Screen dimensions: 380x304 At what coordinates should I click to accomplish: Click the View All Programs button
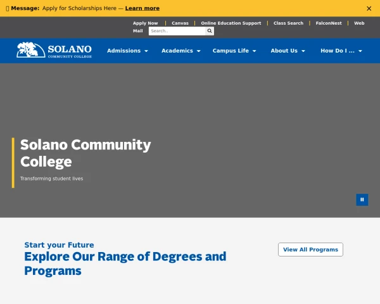tap(310, 250)
